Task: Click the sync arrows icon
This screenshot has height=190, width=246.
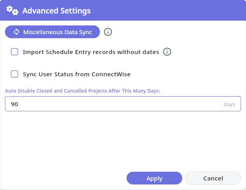Action: (x=16, y=32)
